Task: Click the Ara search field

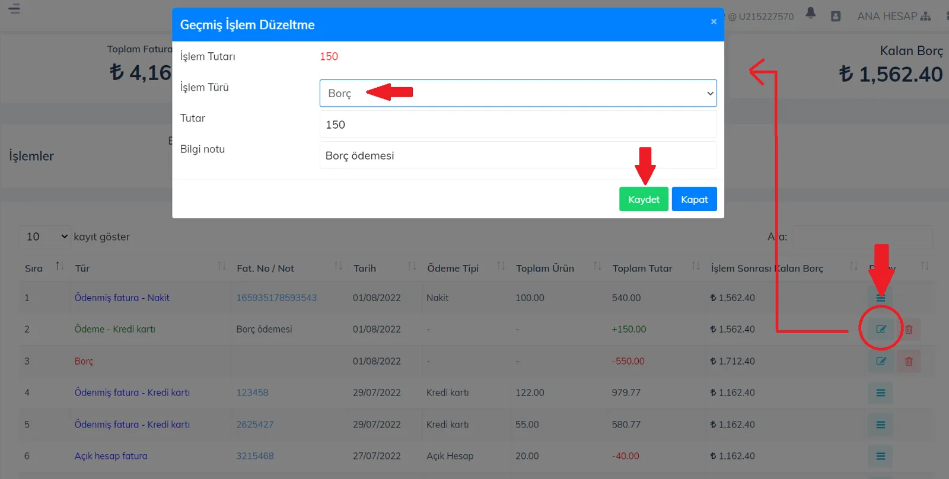Action: click(862, 237)
